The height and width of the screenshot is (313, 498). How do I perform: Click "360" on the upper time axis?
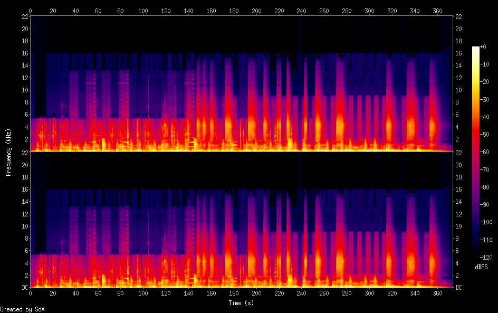coord(437,11)
